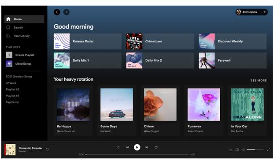273x164 pixels.
Task: Click Your heavy rotation heading
Action: click(73, 79)
